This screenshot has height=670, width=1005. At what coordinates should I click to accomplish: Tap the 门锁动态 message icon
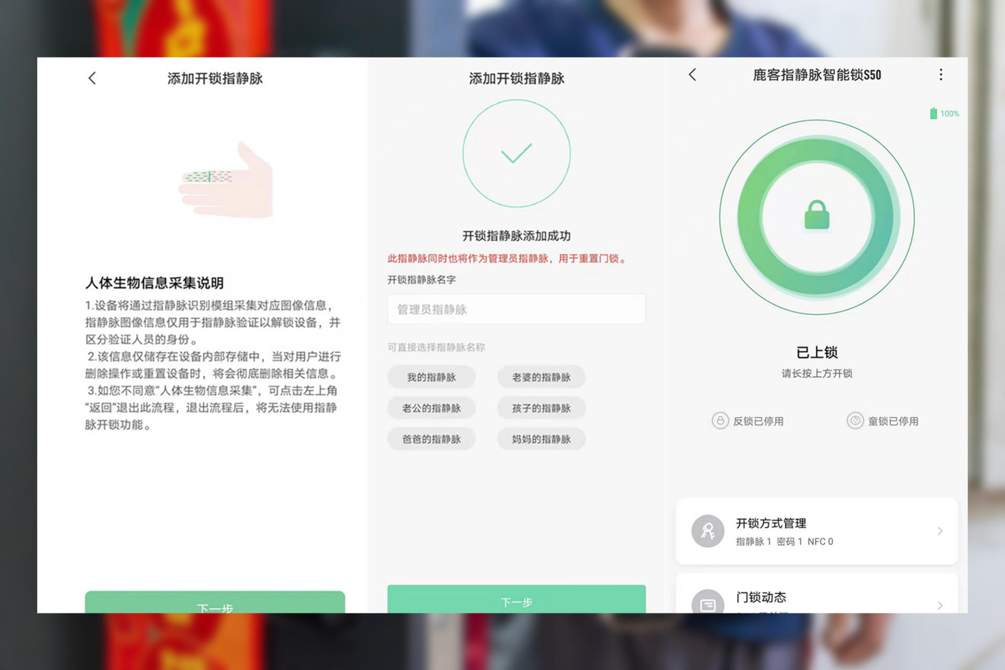[x=708, y=603]
